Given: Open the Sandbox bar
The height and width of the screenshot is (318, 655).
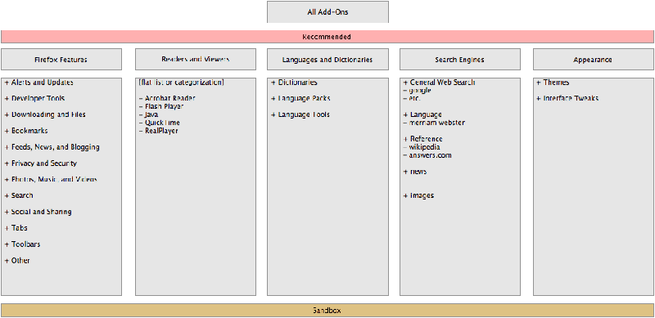Looking at the screenshot, I should click(327, 311).
